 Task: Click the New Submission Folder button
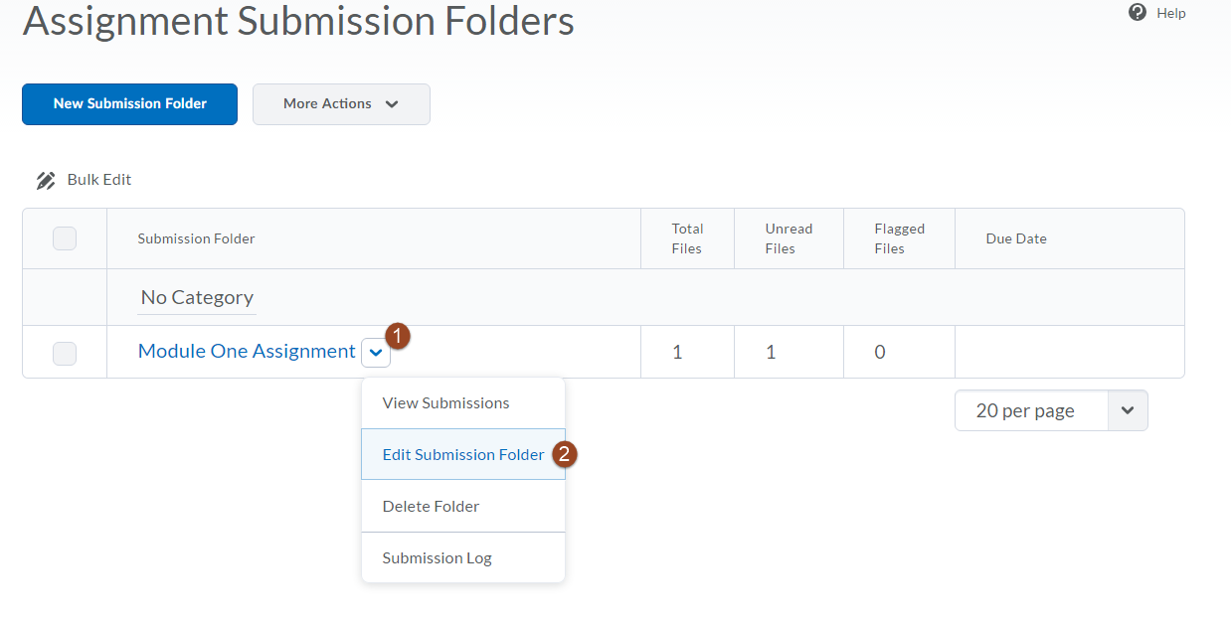click(x=129, y=104)
